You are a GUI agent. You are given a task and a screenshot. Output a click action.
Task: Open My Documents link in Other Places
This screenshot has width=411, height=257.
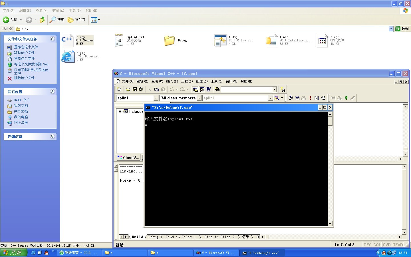point(21,106)
